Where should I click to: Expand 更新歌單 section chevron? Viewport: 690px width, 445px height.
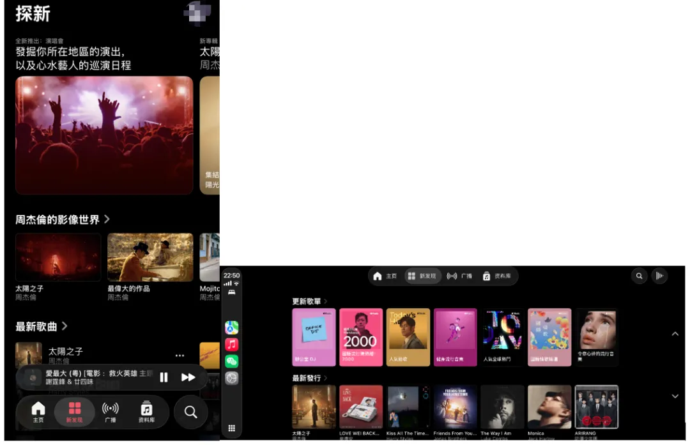click(326, 301)
